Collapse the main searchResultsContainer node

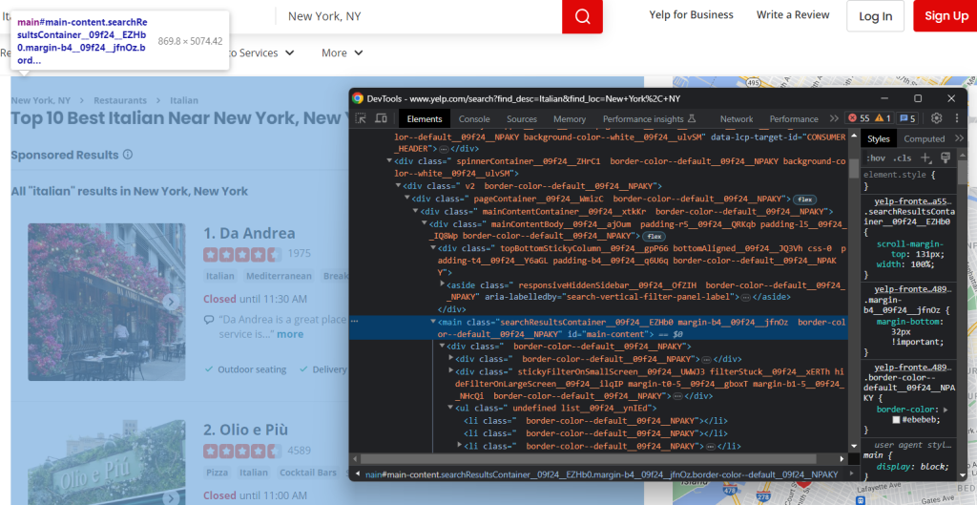(x=433, y=322)
